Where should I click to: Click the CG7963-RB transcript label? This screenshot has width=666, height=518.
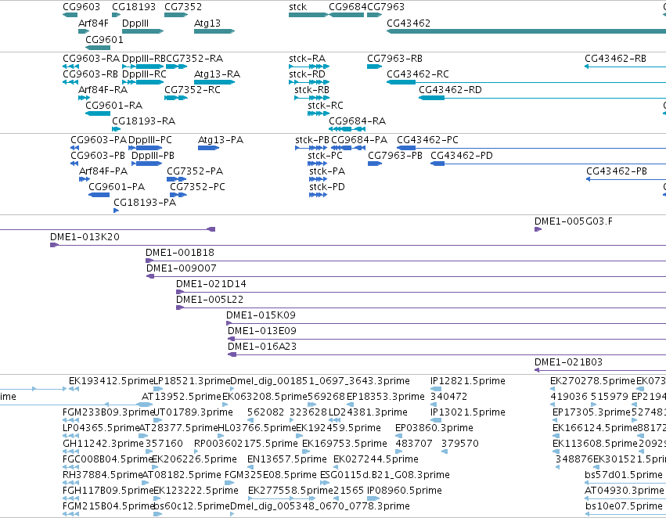394,58
